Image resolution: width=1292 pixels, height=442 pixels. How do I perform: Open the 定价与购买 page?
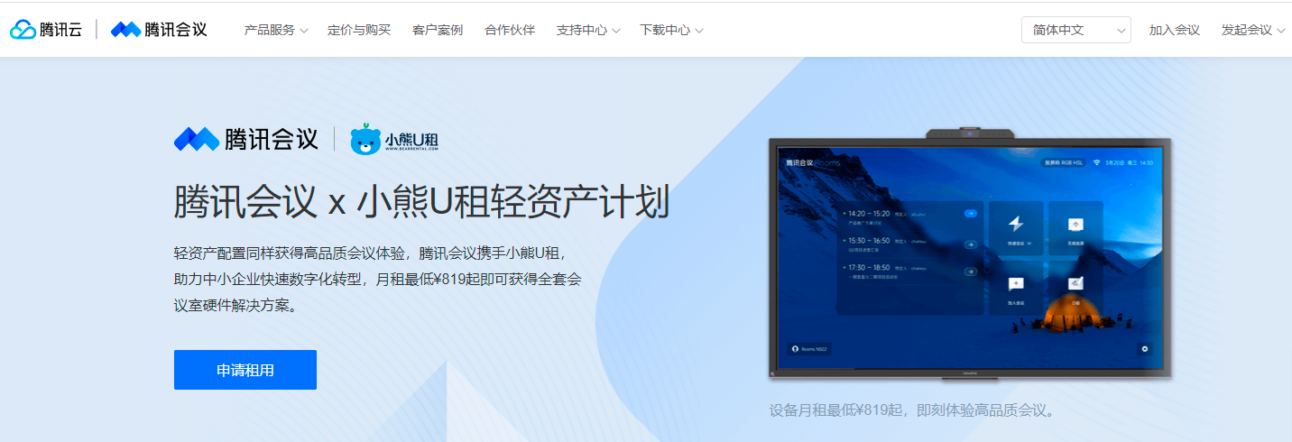(359, 30)
